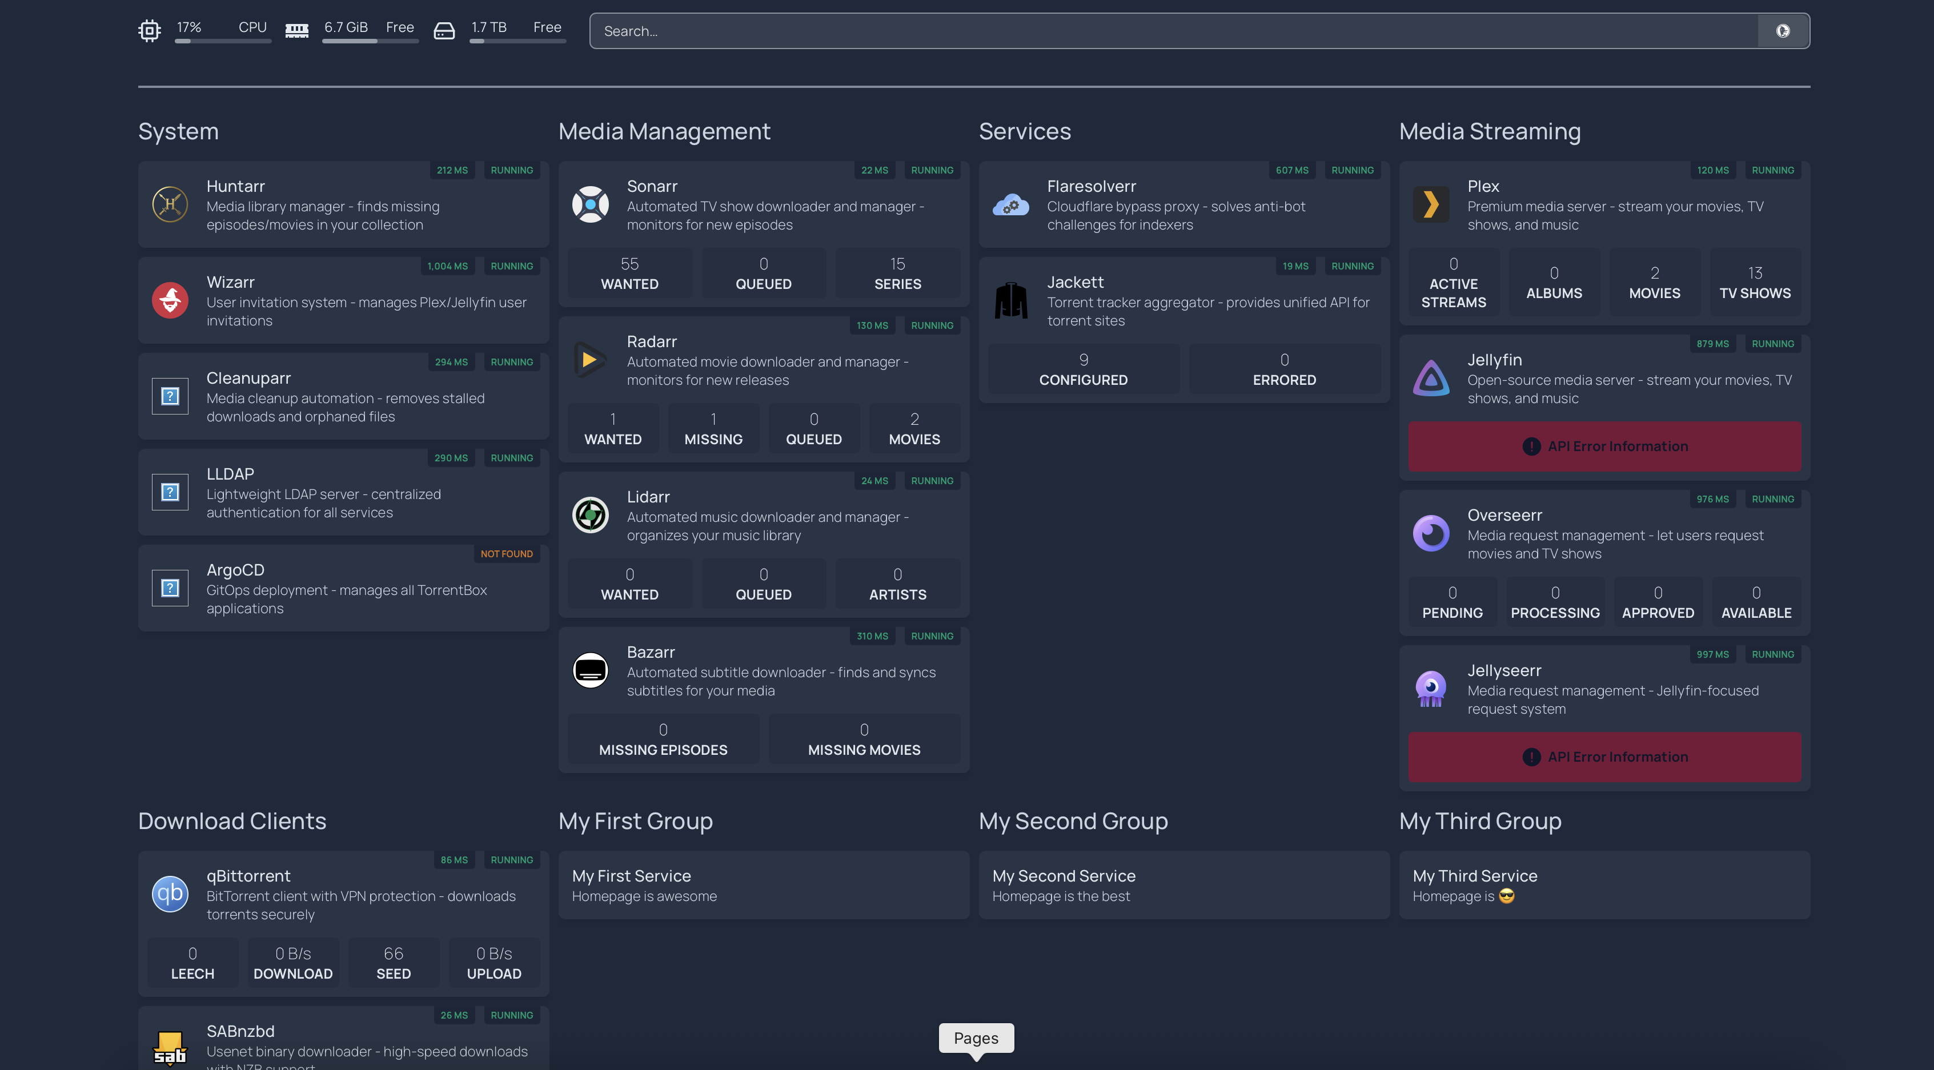Click the Flaresolverr cloud icon
The height and width of the screenshot is (1070, 1934).
click(1012, 204)
